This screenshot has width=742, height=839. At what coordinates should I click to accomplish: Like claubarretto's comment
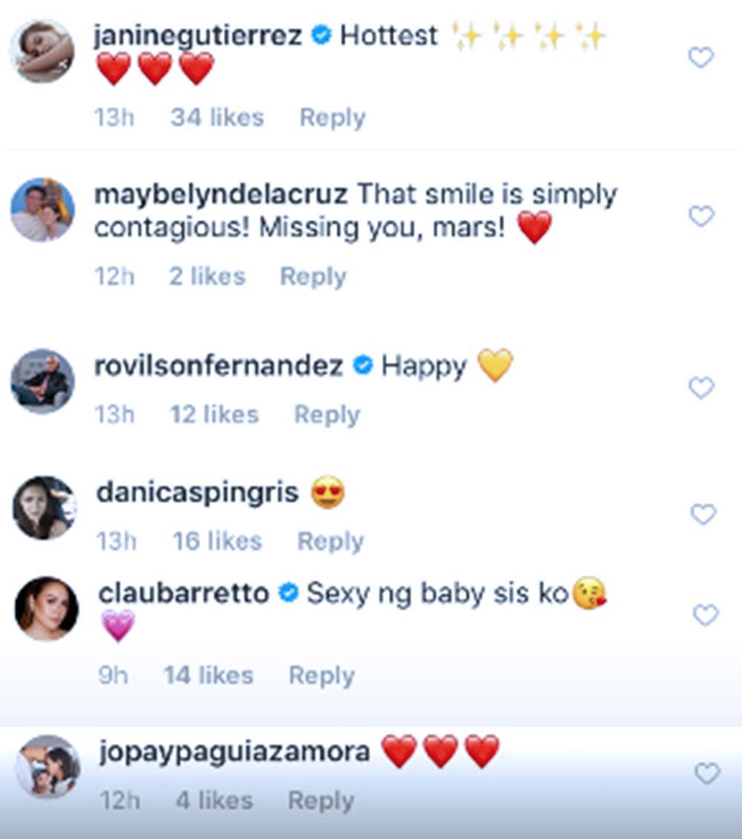click(x=705, y=615)
